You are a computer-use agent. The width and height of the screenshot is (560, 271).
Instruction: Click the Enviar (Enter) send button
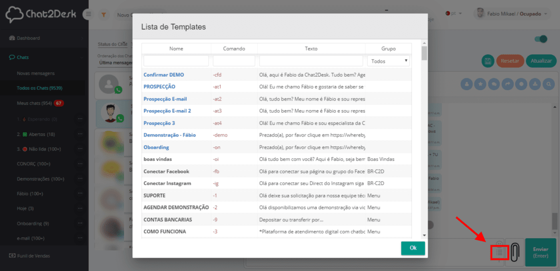tap(541, 252)
